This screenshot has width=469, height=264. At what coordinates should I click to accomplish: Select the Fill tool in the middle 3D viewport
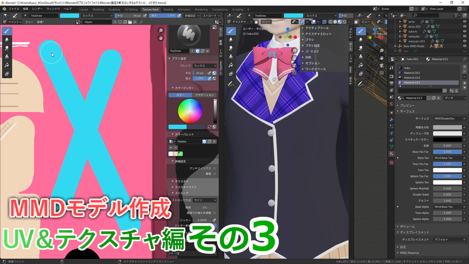coord(231,65)
